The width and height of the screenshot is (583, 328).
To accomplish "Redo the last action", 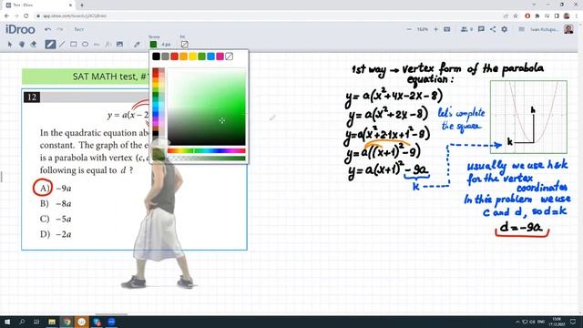I will (60, 29).
